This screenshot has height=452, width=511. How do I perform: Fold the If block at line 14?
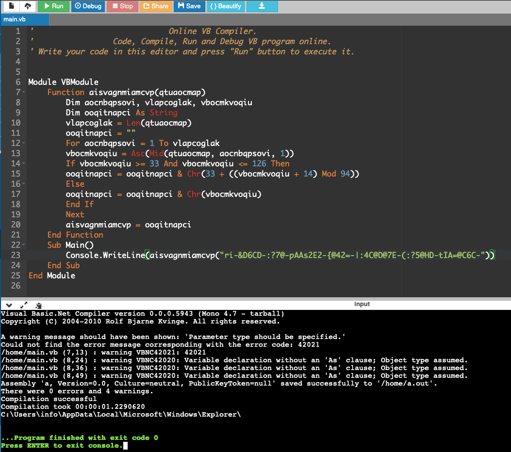coord(24,163)
